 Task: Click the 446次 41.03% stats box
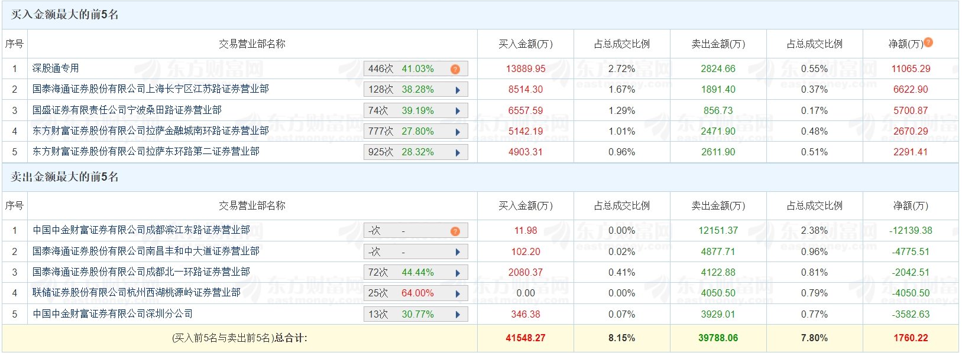(416, 69)
